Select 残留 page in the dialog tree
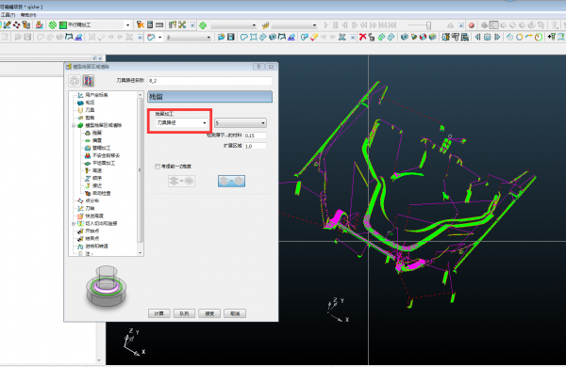Image resolution: width=566 pixels, height=367 pixels. 97,133
